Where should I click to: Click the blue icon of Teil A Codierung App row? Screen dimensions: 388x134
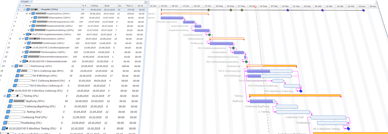pyautogui.click(x=19, y=71)
